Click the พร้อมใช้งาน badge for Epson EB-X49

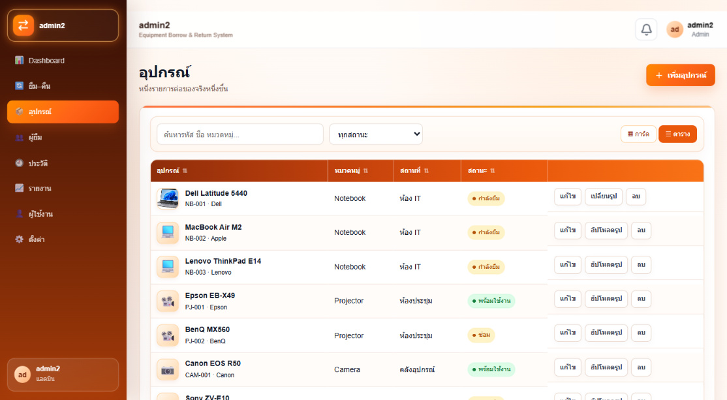point(491,301)
